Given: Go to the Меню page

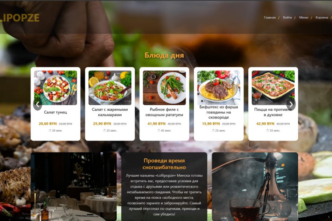Looking at the screenshot, I should [304, 18].
